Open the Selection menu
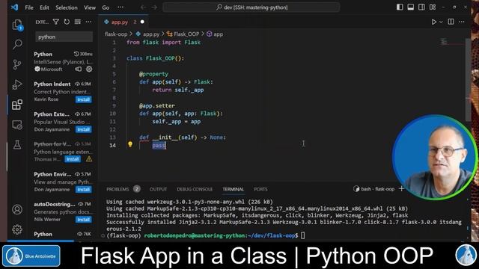This screenshot has height=269, width=479. click(67, 7)
